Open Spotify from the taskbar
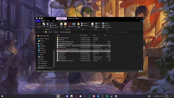This screenshot has width=174, height=98. click(107, 96)
